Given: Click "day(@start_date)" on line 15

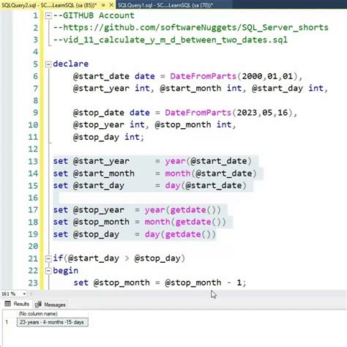Looking at the screenshot, I should click(x=206, y=185).
